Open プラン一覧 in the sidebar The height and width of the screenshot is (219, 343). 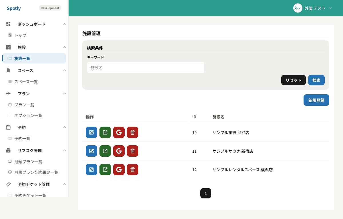point(34,105)
